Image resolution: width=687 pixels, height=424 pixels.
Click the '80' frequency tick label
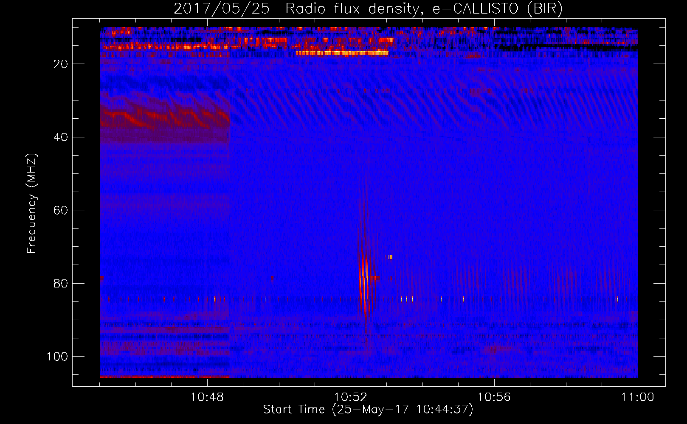61,284
